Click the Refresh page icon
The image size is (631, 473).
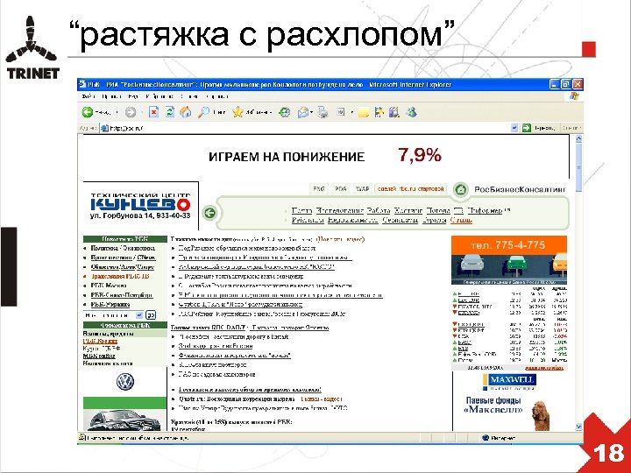[x=170, y=112]
